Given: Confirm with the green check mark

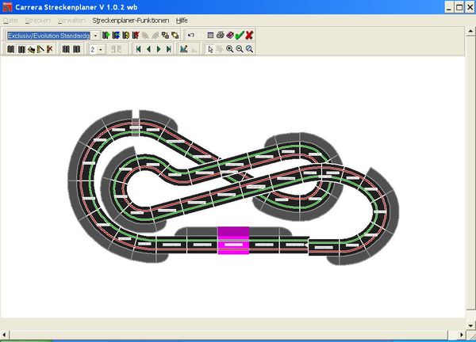Looking at the screenshot, I should (x=240, y=35).
